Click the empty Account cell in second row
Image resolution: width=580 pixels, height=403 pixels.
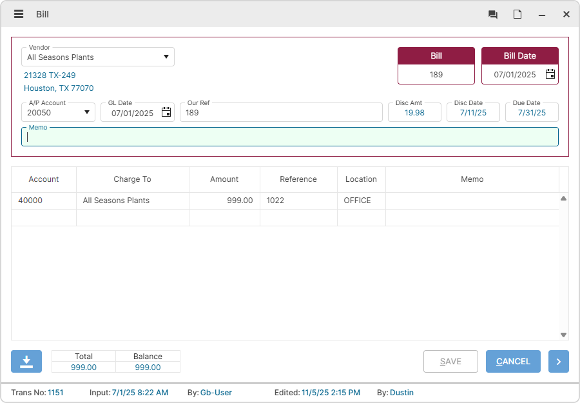pos(44,217)
